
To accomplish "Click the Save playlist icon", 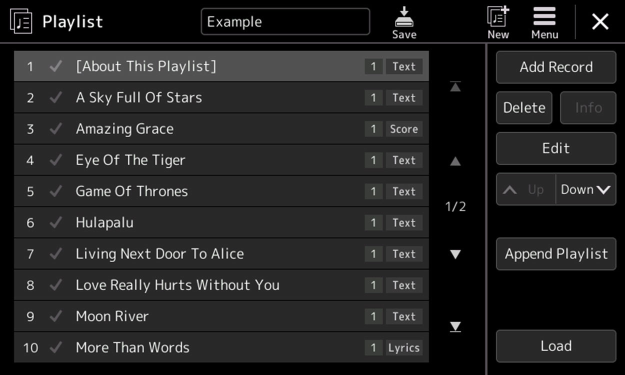I will coord(404,22).
